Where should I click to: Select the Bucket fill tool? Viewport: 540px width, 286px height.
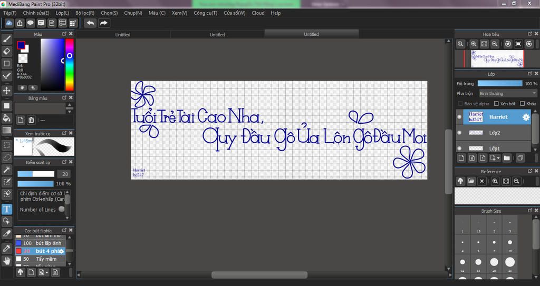[x=6, y=117]
